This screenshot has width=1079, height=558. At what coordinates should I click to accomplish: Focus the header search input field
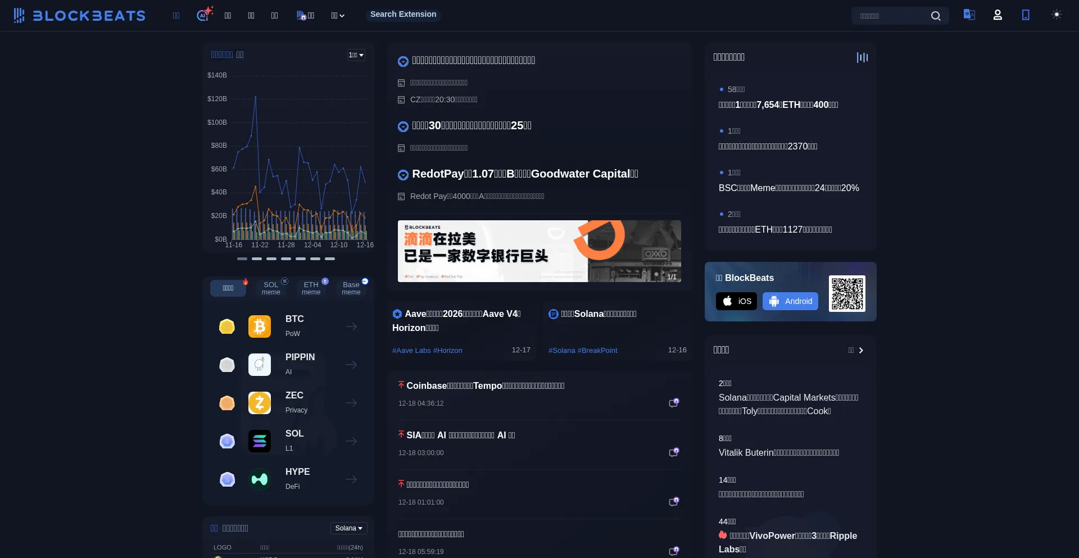coord(891,16)
